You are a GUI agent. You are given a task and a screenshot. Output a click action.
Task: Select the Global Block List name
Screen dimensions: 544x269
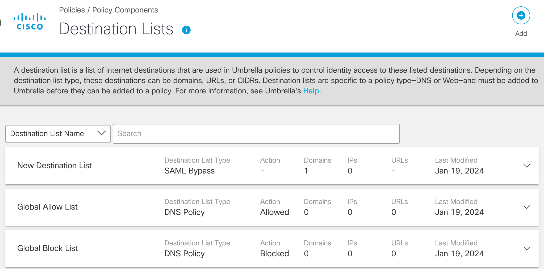pos(47,248)
